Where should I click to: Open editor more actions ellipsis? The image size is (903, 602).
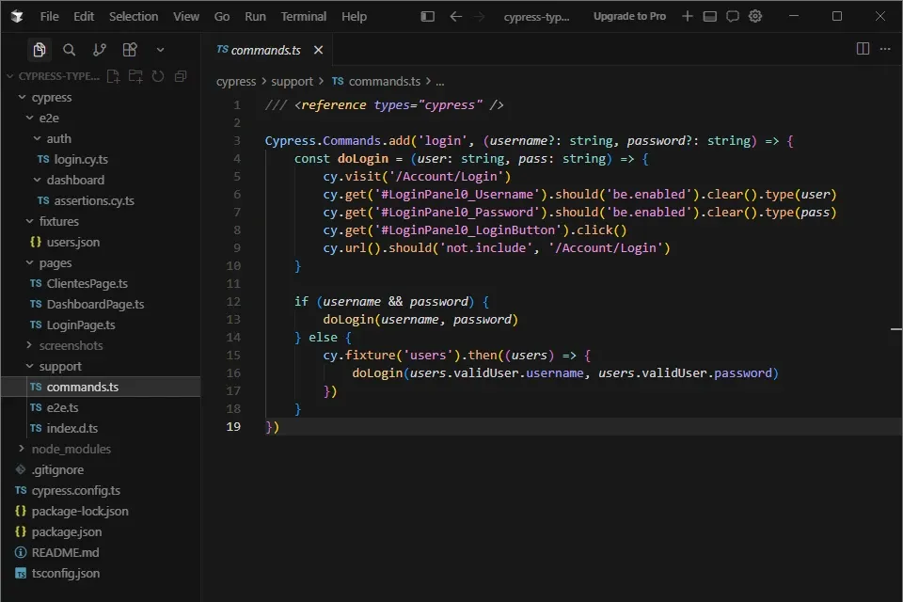click(x=885, y=48)
